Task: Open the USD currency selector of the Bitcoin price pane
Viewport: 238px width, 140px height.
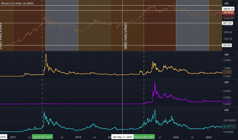Action: coord(230,3)
